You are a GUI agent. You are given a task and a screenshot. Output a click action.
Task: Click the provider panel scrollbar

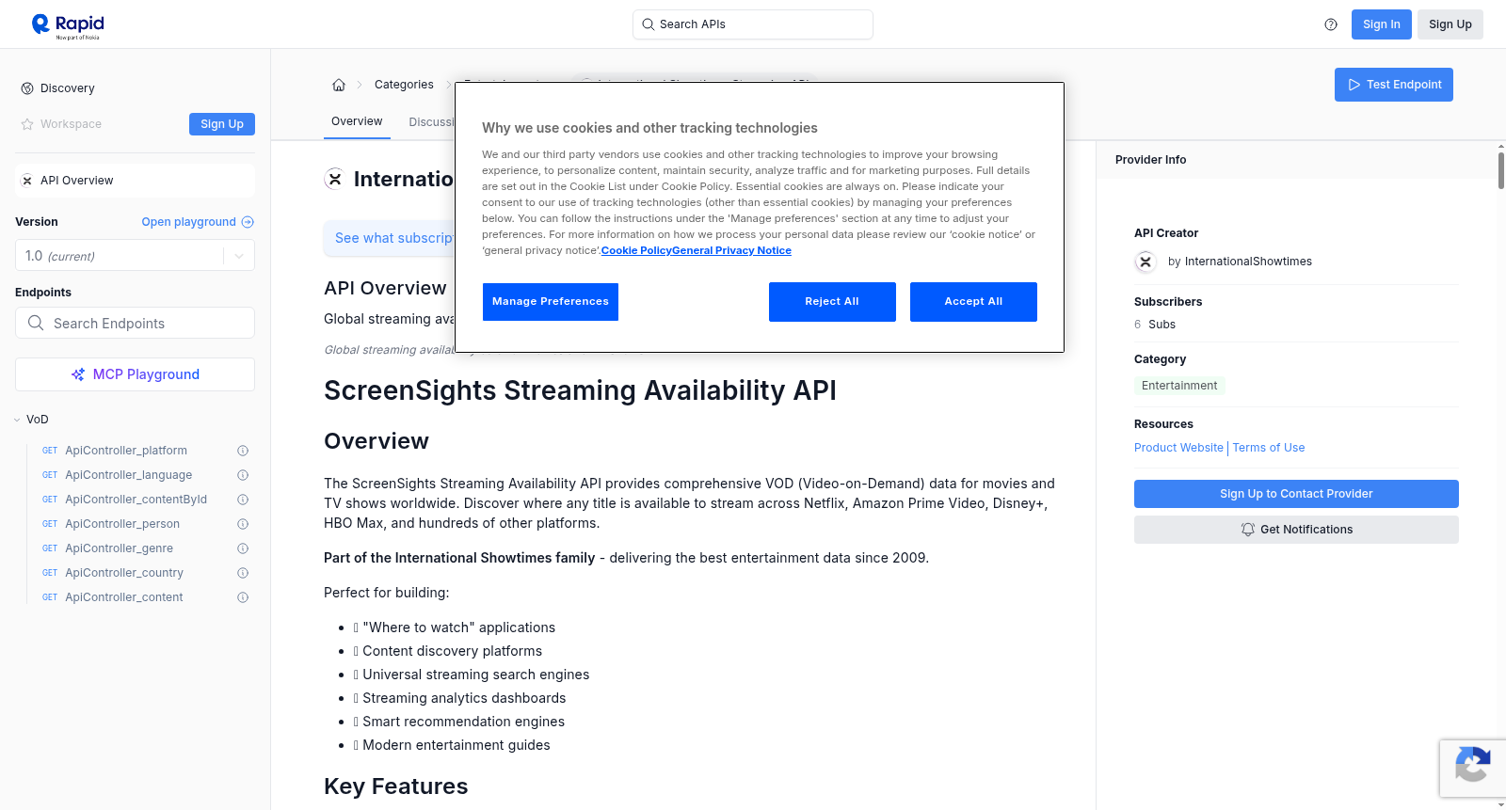click(1501, 169)
